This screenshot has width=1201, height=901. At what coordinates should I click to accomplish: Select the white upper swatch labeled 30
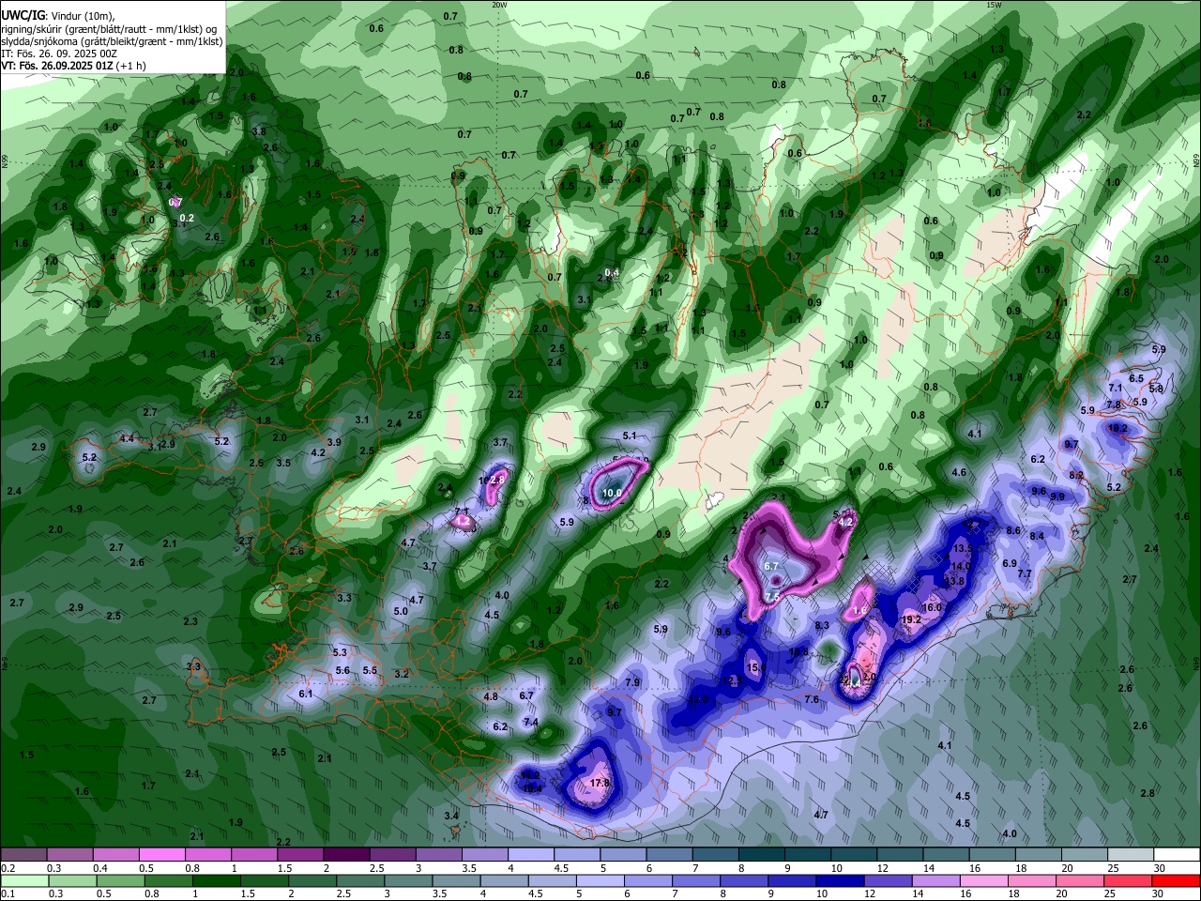pos(1177,854)
